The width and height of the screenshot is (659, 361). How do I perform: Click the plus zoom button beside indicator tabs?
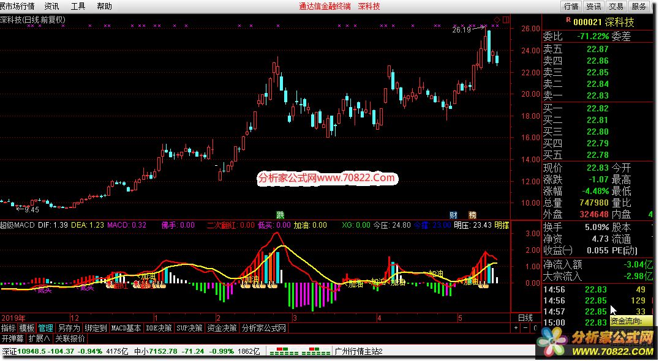(x=516, y=328)
